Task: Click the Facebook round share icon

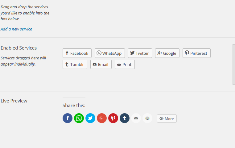Action: click(x=68, y=118)
